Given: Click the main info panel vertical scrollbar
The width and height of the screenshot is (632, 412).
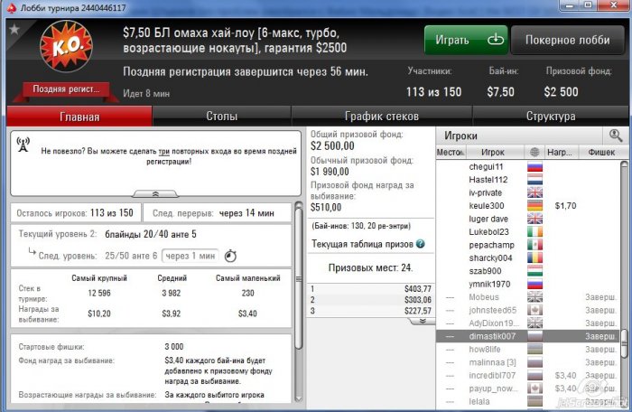Looking at the screenshot, I should [299, 278].
